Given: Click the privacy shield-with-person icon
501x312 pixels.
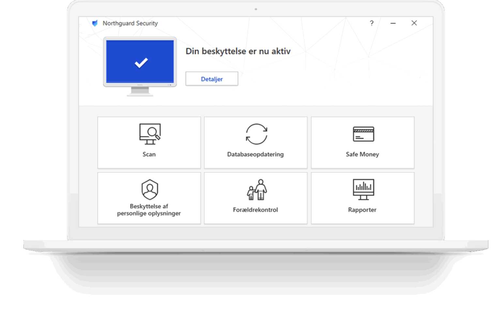Looking at the screenshot, I should tap(150, 189).
